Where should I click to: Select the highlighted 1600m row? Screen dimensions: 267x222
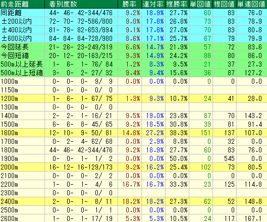click(133, 133)
